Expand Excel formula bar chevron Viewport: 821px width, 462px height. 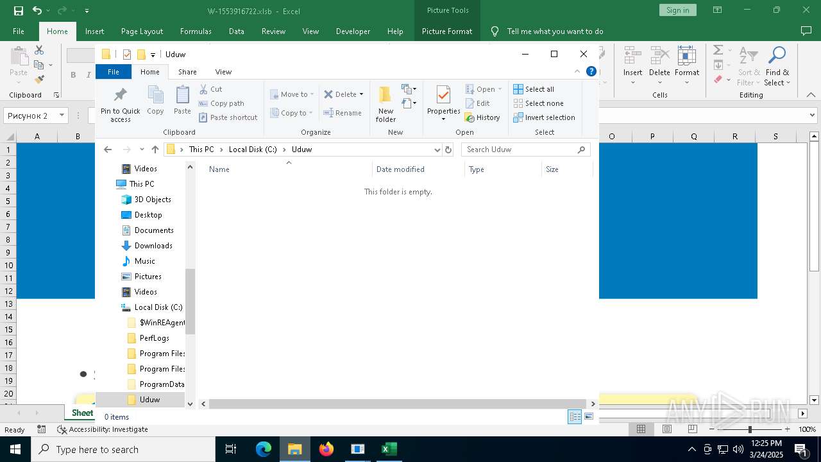pyautogui.click(x=813, y=116)
